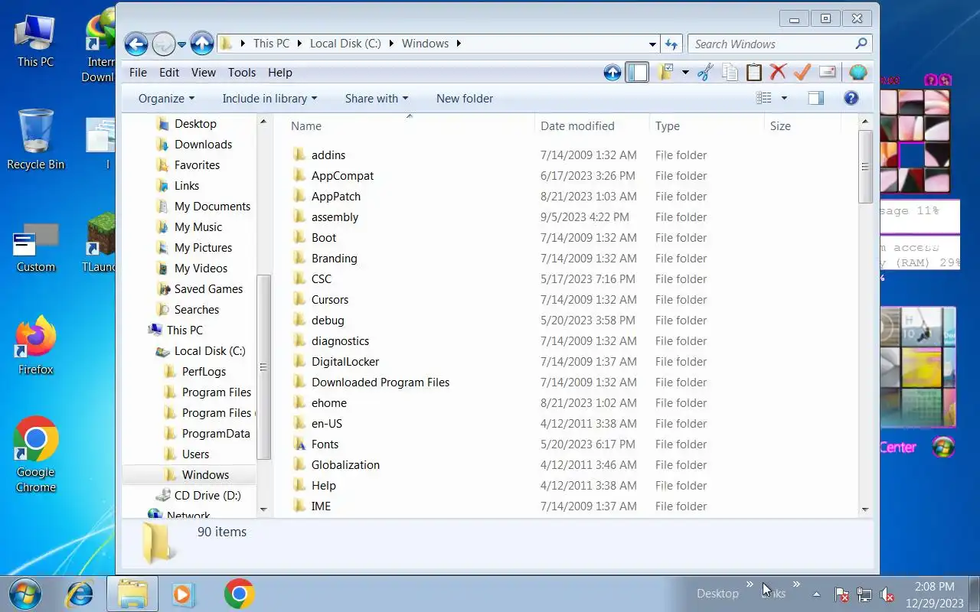Screen dimensions: 980x612
Task: Click the envelope icon in toolbar
Action: (x=827, y=73)
